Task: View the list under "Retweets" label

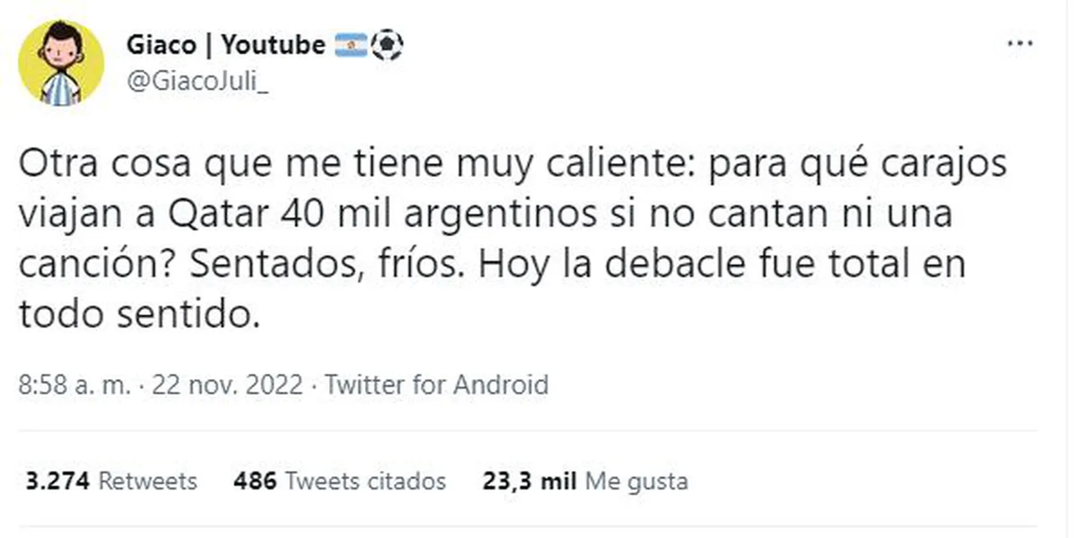Action: click(x=147, y=481)
